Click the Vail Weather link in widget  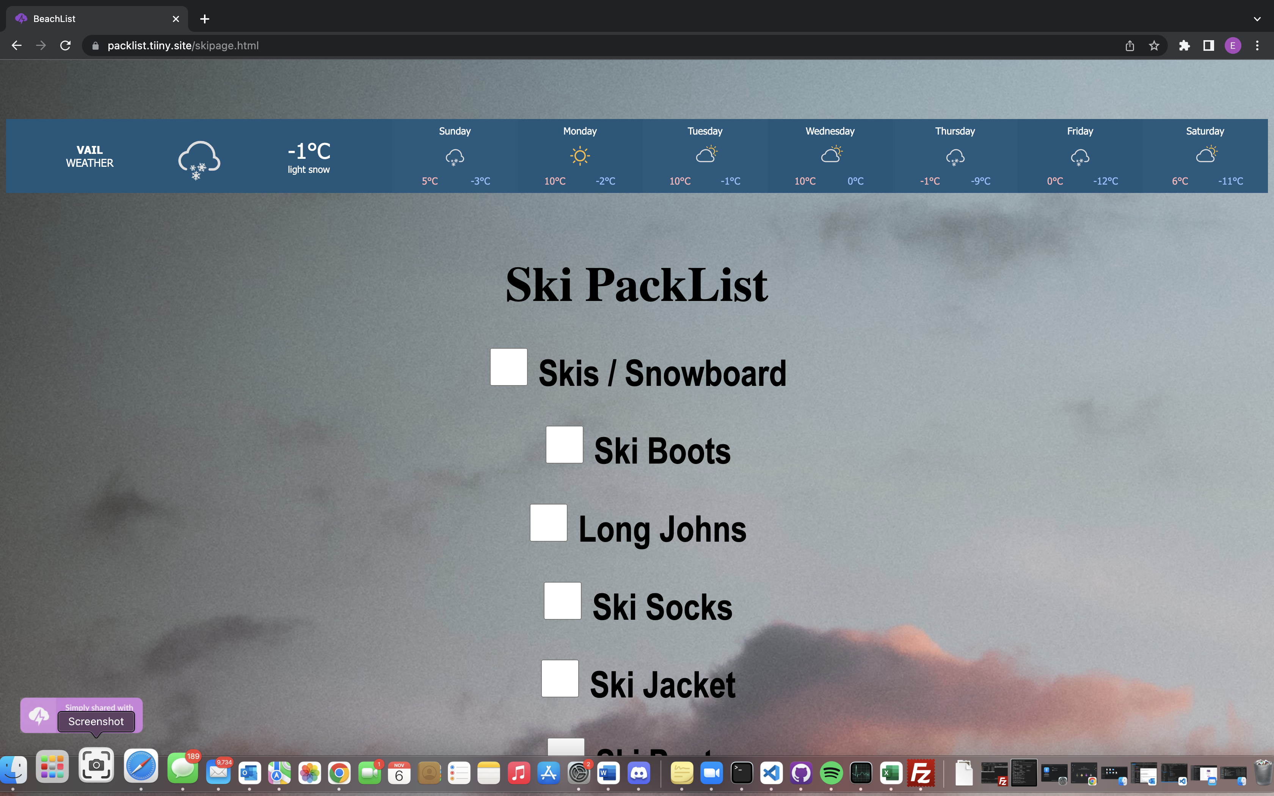click(89, 156)
